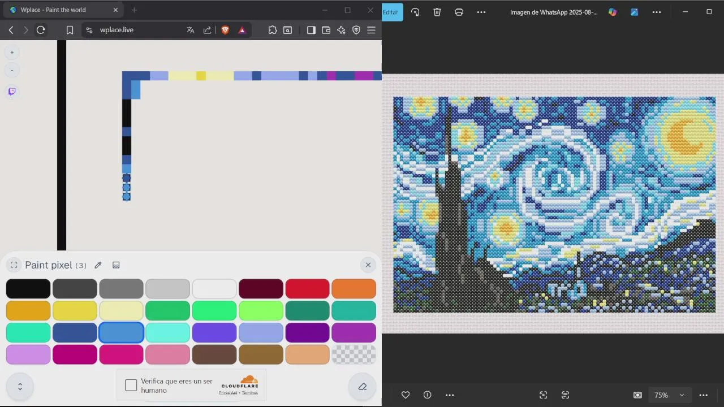
Task: Open bottom-left ellipsis menu in Photos
Action: (x=450, y=395)
